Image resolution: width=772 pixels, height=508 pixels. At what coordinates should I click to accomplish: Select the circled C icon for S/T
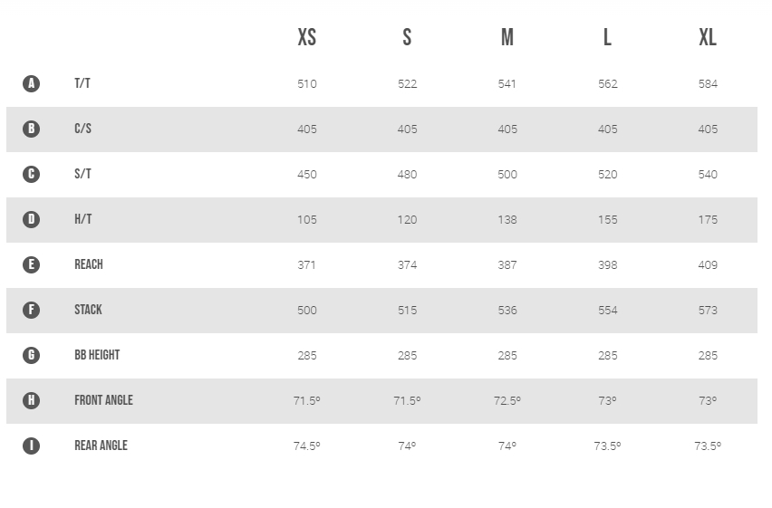tap(31, 174)
